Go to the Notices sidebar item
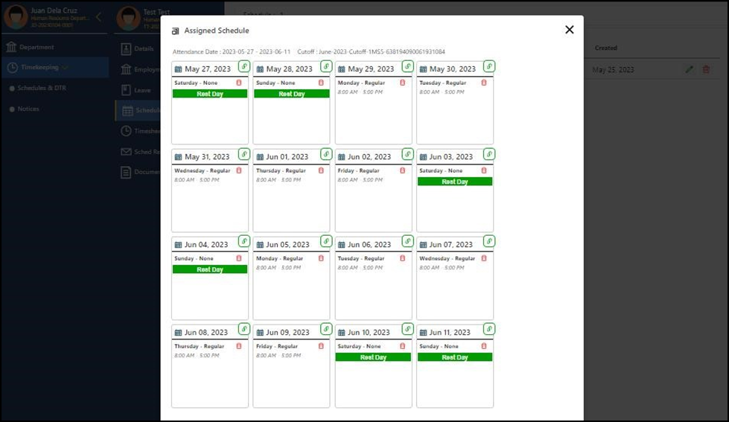729x422 pixels. [28, 109]
